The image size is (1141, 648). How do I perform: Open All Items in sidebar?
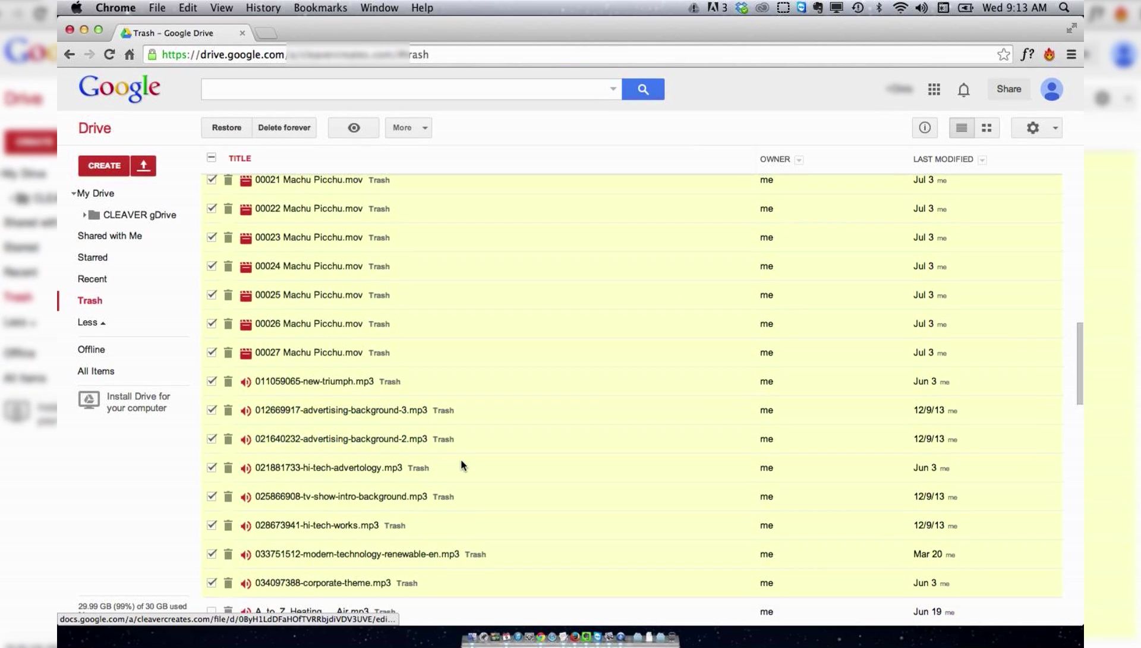(96, 372)
